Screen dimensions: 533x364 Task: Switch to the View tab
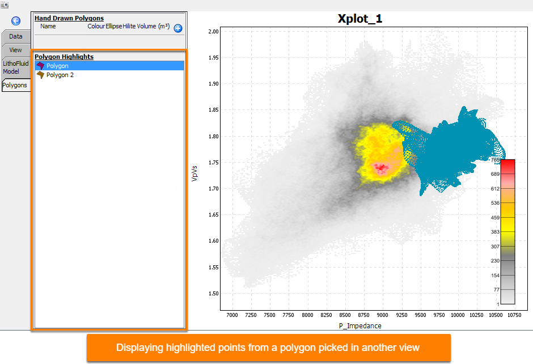tap(16, 50)
